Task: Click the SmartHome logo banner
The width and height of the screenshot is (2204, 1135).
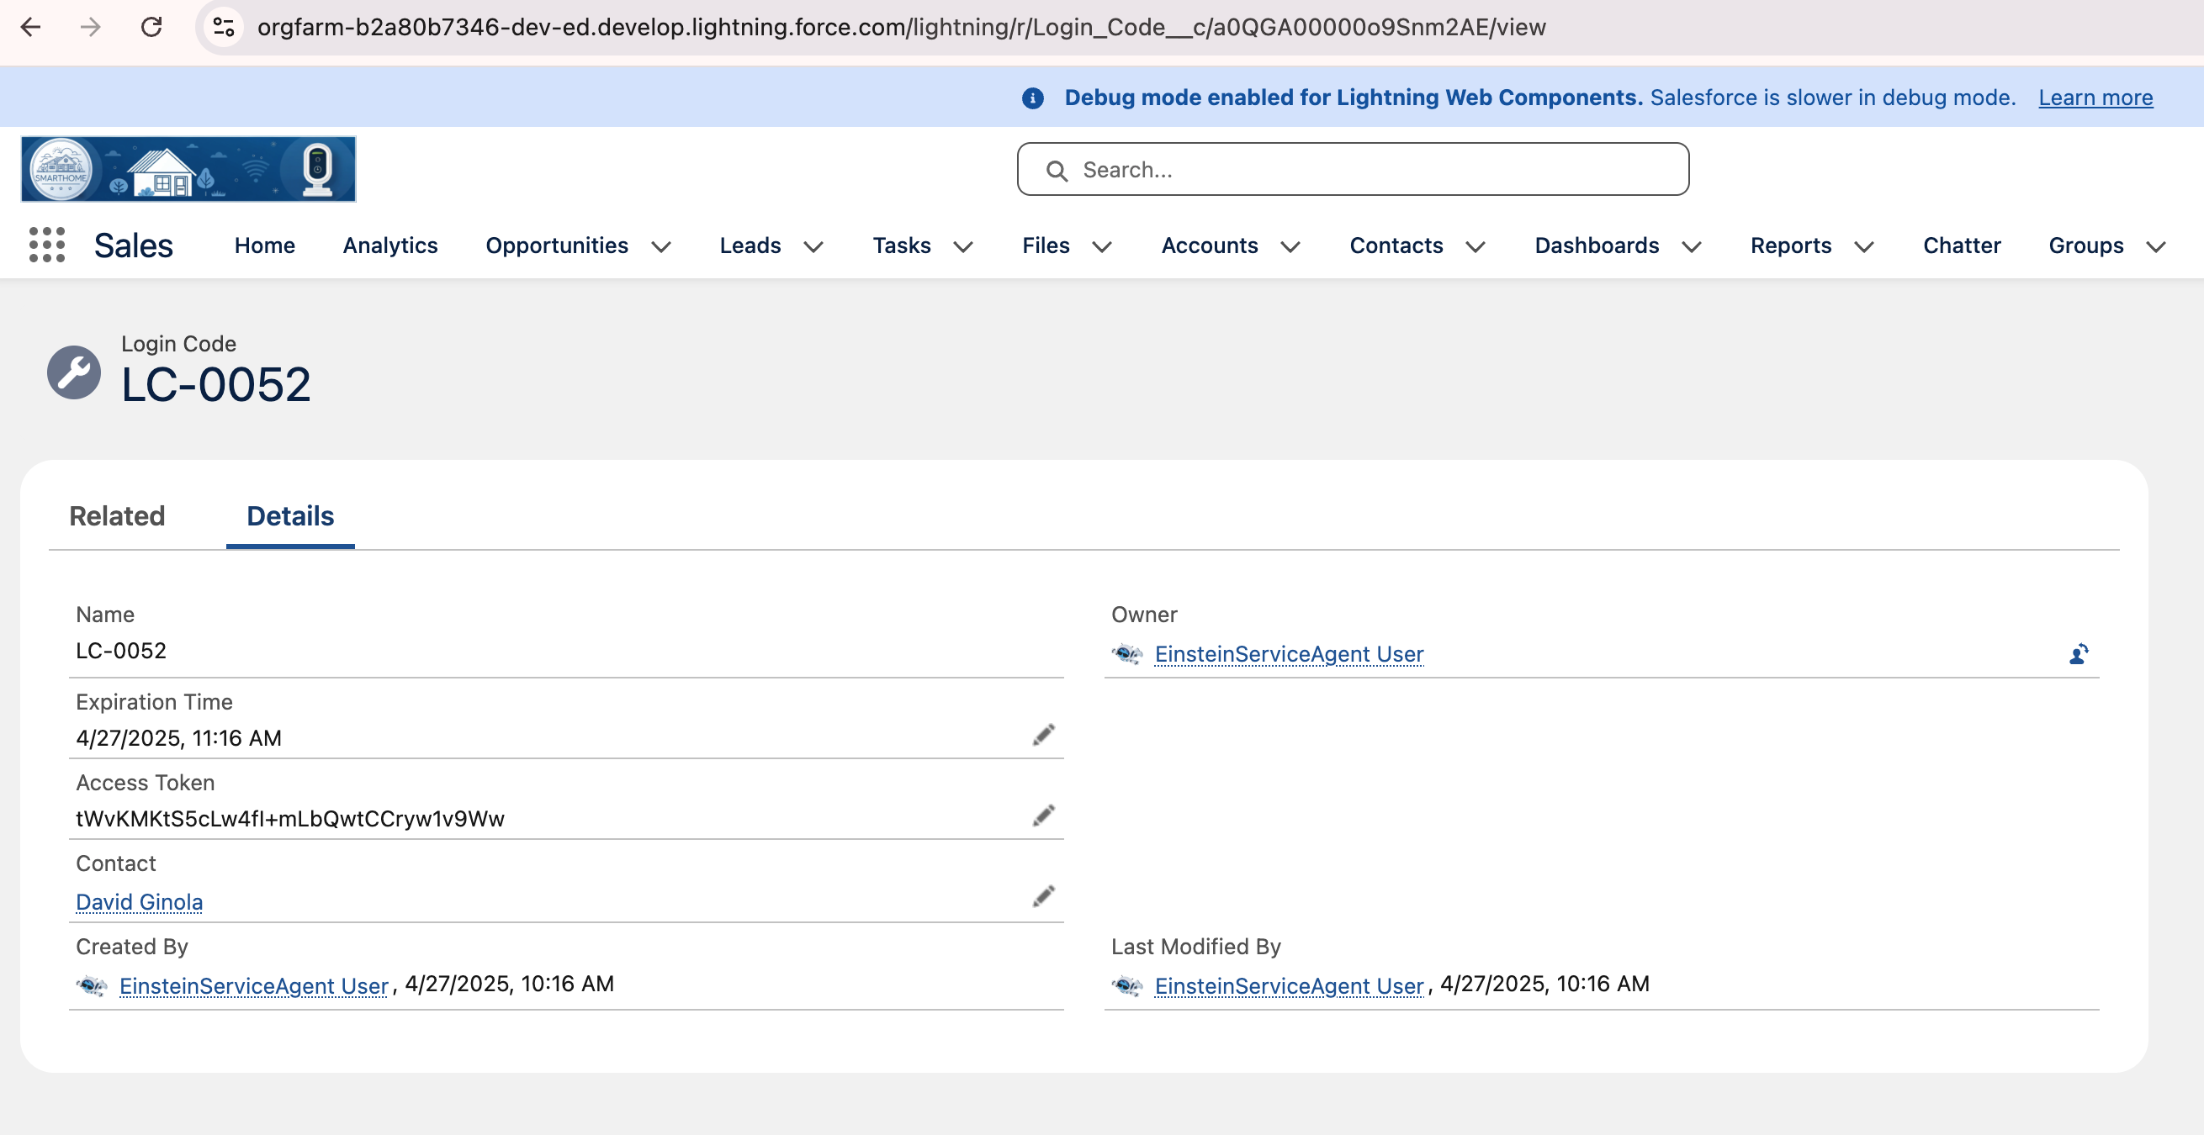Action: pyautogui.click(x=188, y=169)
